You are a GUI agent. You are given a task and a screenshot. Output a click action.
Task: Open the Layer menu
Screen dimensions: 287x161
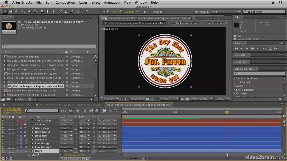pyautogui.click(x=83, y=2)
